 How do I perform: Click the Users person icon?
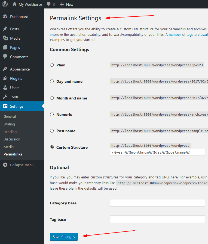coord(5,87)
